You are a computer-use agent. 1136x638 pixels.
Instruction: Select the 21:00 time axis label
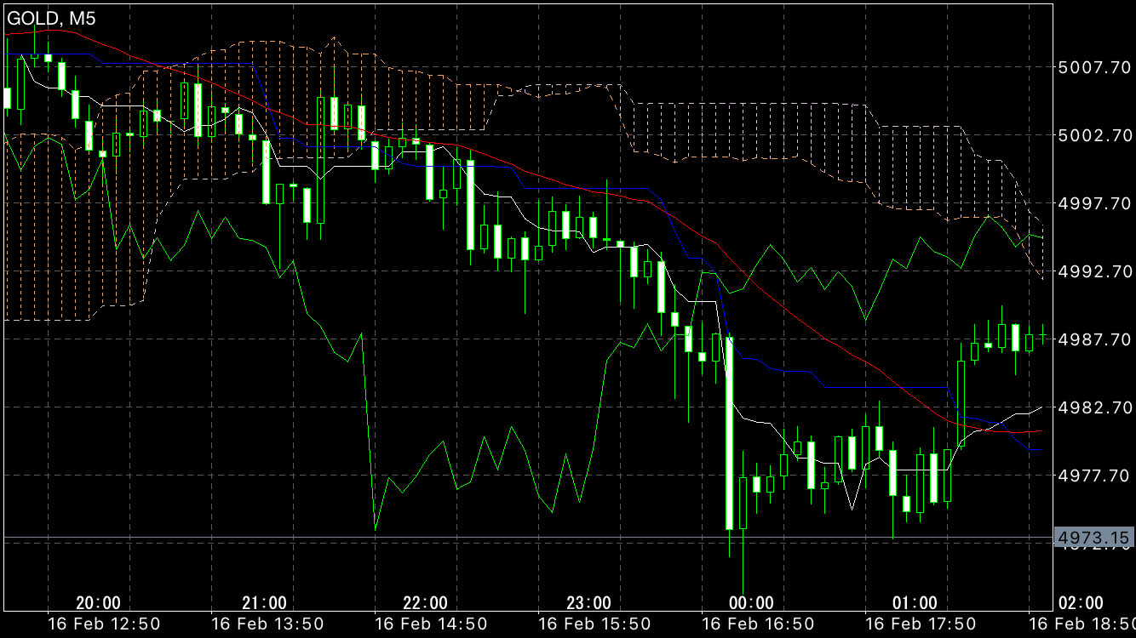tap(264, 603)
